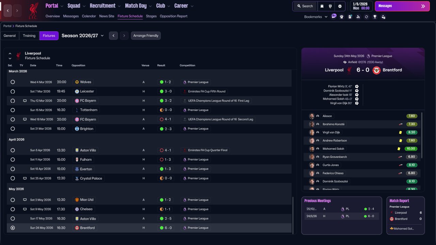Click the double-chevron icon on the Messages button
The image size is (436, 245).
coord(423,6)
